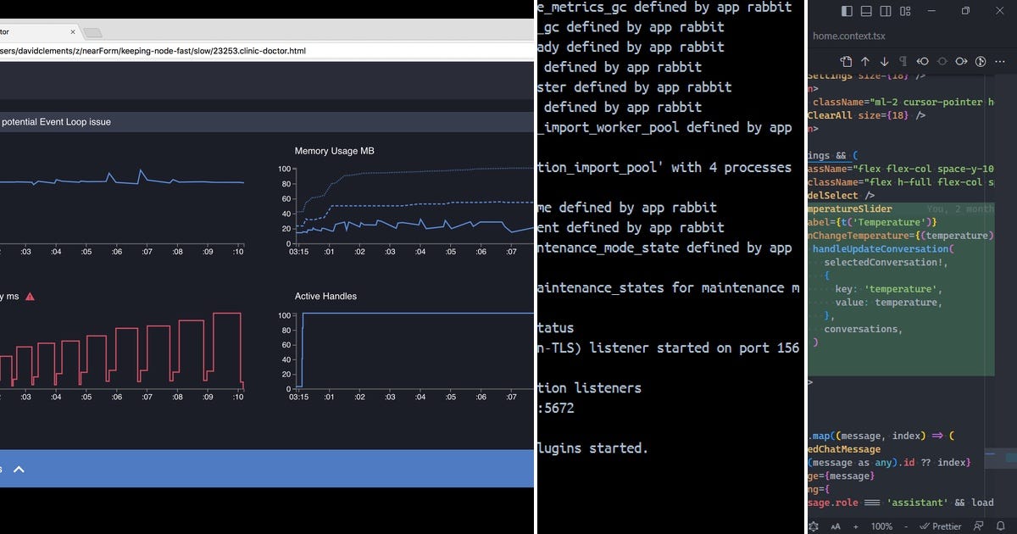Viewport: 1017px width, 534px height.
Task: Click the 'Active Handles' chart title
Action: click(x=325, y=296)
